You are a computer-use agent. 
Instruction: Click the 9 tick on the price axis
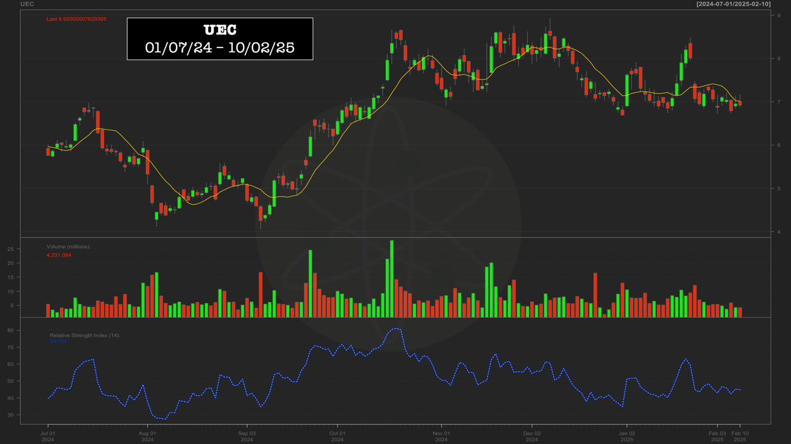pos(779,15)
